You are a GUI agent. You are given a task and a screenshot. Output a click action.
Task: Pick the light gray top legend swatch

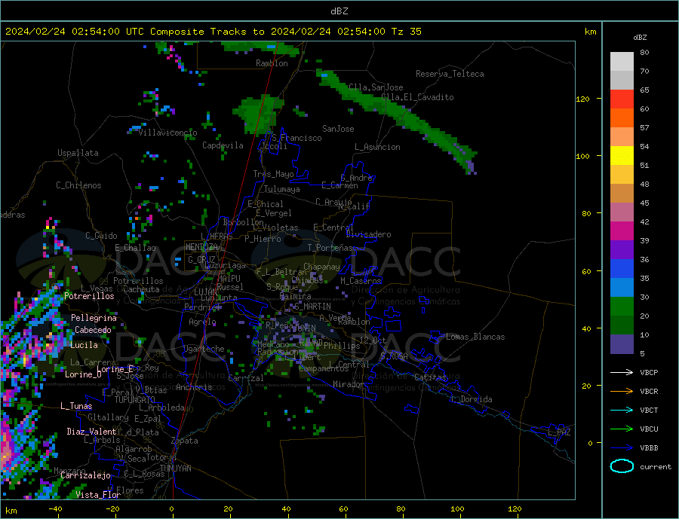tap(622, 62)
